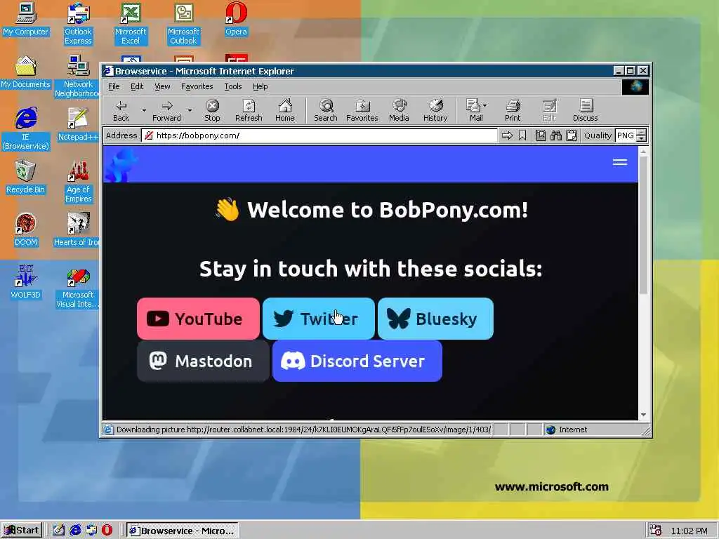This screenshot has width=719, height=539.
Task: Open the Favorites toolbar pane
Action: pos(362,111)
